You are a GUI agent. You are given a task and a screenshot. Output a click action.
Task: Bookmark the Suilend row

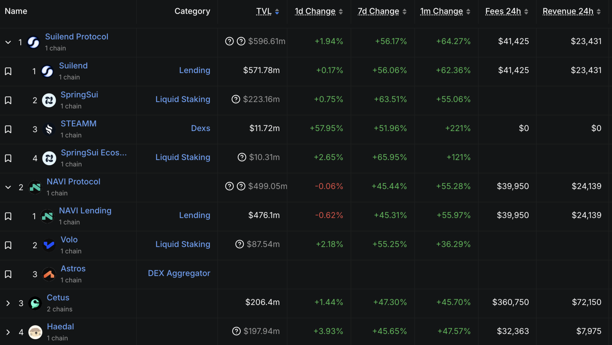8,71
